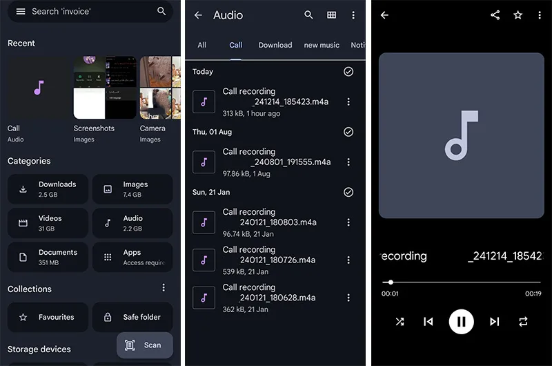552x366 pixels.
Task: Select all files under Today
Action: coord(348,72)
